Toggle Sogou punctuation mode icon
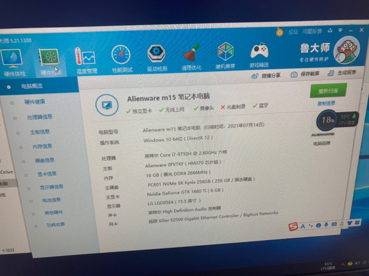The height and width of the screenshot is (276, 369). [311, 226]
